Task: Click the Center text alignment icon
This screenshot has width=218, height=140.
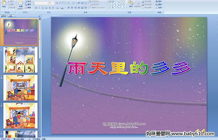Action: click(x=72, y=8)
